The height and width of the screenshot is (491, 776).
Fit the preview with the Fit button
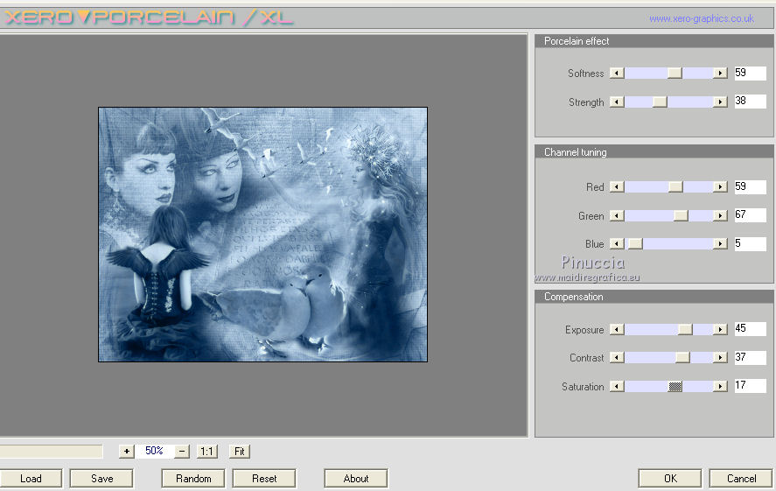point(240,451)
